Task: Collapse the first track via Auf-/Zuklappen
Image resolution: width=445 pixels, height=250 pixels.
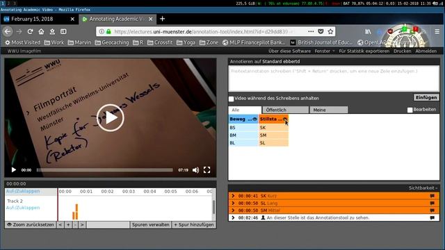Action: [23, 192]
